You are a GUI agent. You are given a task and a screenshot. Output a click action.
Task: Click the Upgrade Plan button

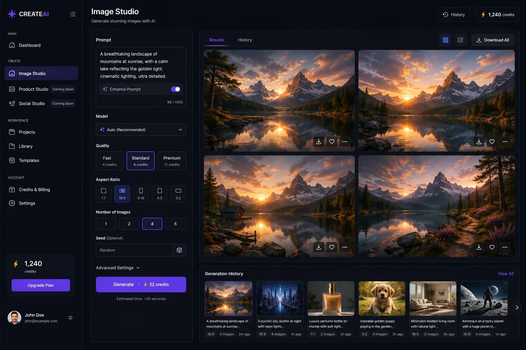41,285
